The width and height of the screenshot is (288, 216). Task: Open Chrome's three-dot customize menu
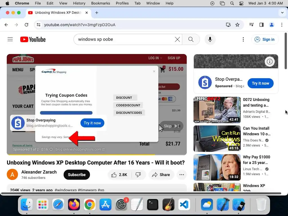click(282, 25)
